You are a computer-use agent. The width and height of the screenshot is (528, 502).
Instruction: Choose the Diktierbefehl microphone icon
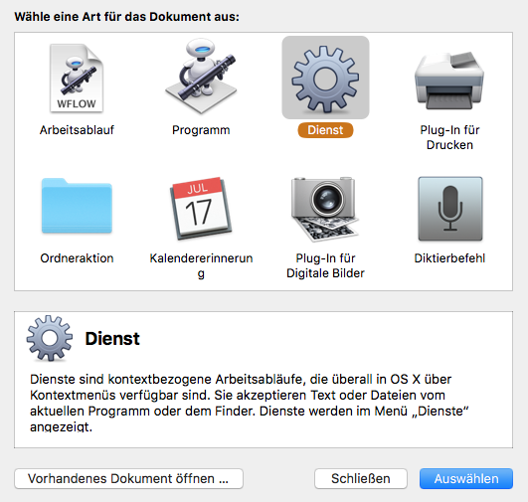coord(450,209)
